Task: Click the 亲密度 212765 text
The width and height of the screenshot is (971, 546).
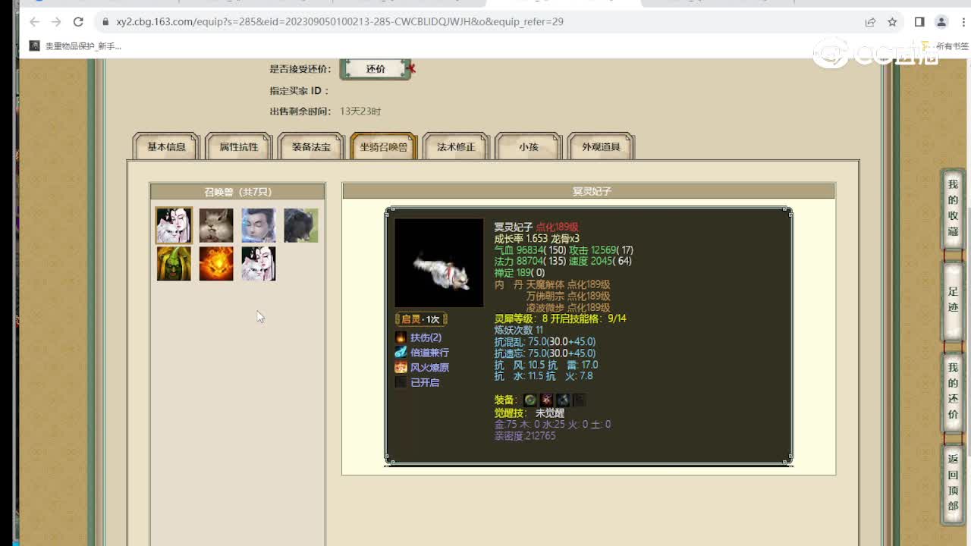Action: 525,436
